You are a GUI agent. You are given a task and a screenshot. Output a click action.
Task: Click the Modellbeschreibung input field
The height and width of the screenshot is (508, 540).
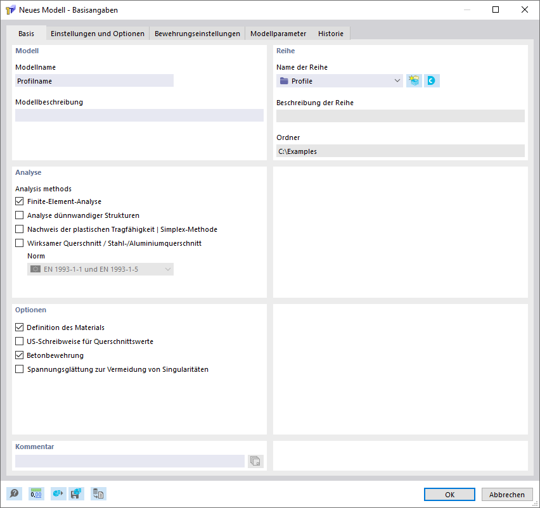point(139,115)
